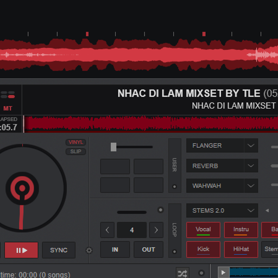Click the loop bar above the loop size
Viewport: 278px width, 278px height.
pos(132,212)
